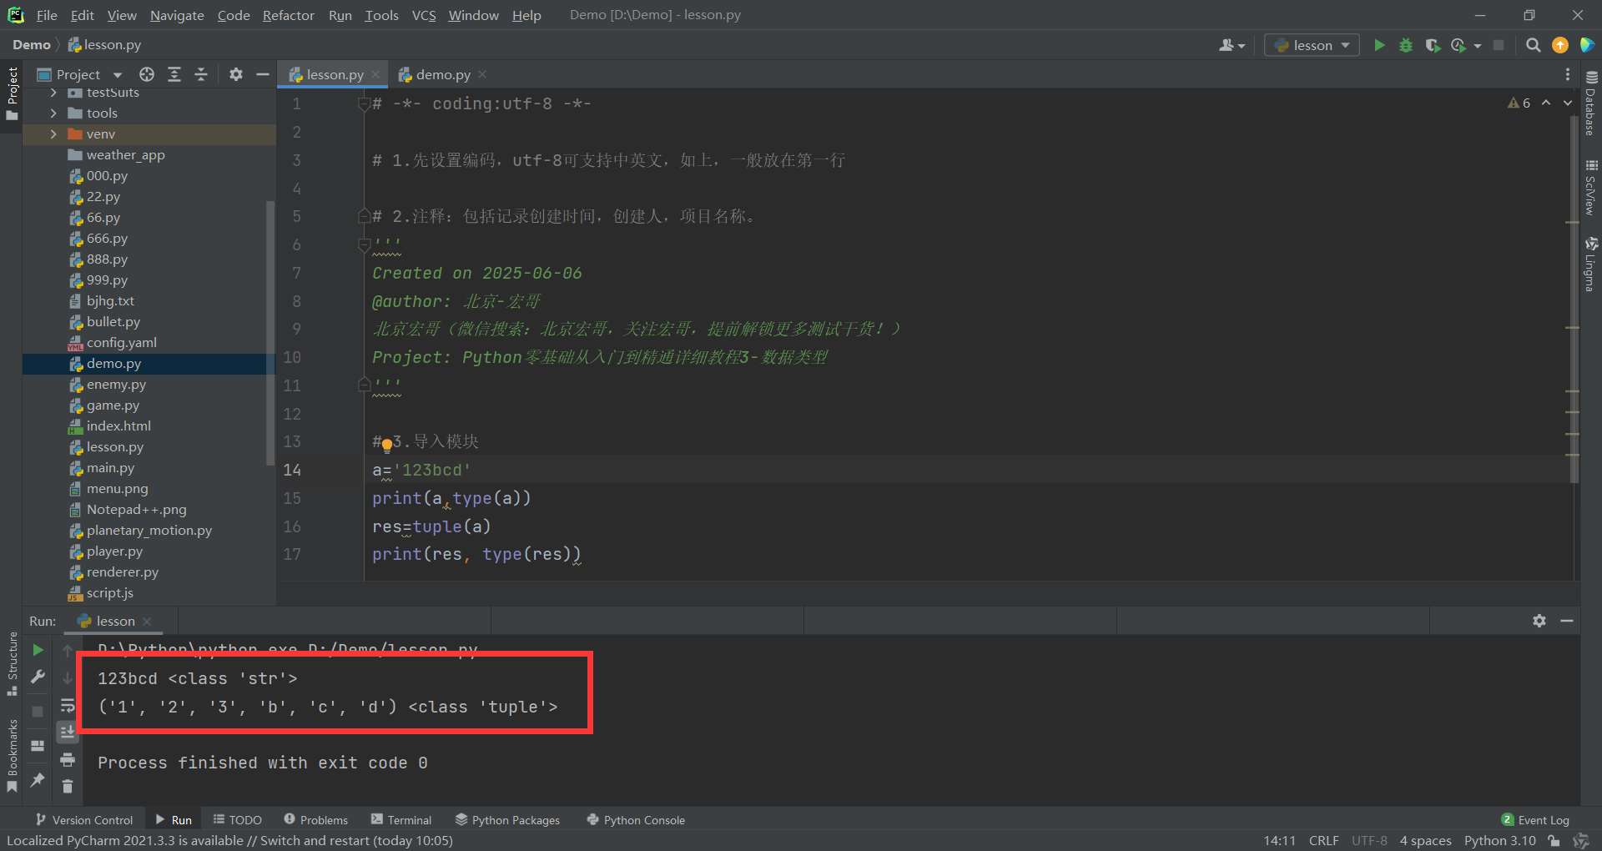Screen dimensions: 1602x851
Task: Clear console with trash icon
Action: click(68, 786)
